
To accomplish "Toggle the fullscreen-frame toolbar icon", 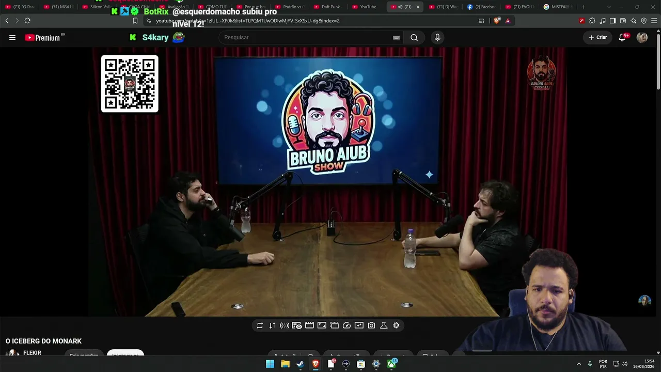I will [322, 326].
